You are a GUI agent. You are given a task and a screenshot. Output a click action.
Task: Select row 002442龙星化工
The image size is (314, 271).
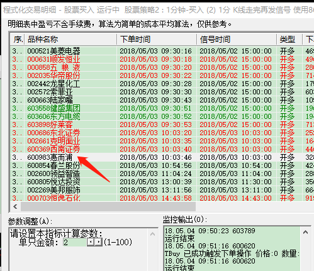[x=162, y=84]
